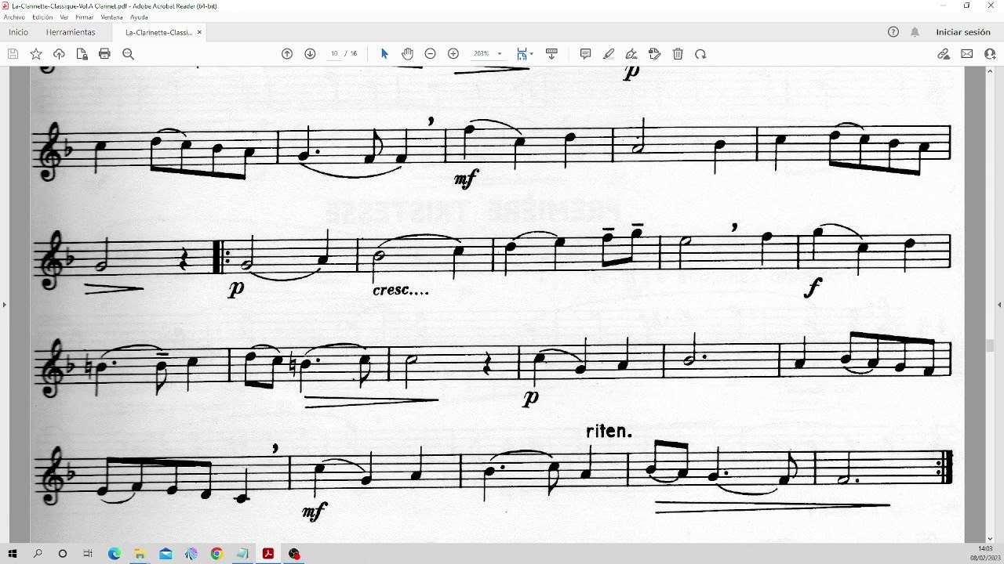This screenshot has width=1004, height=564.
Task: Open notifications bell
Action: 915,32
